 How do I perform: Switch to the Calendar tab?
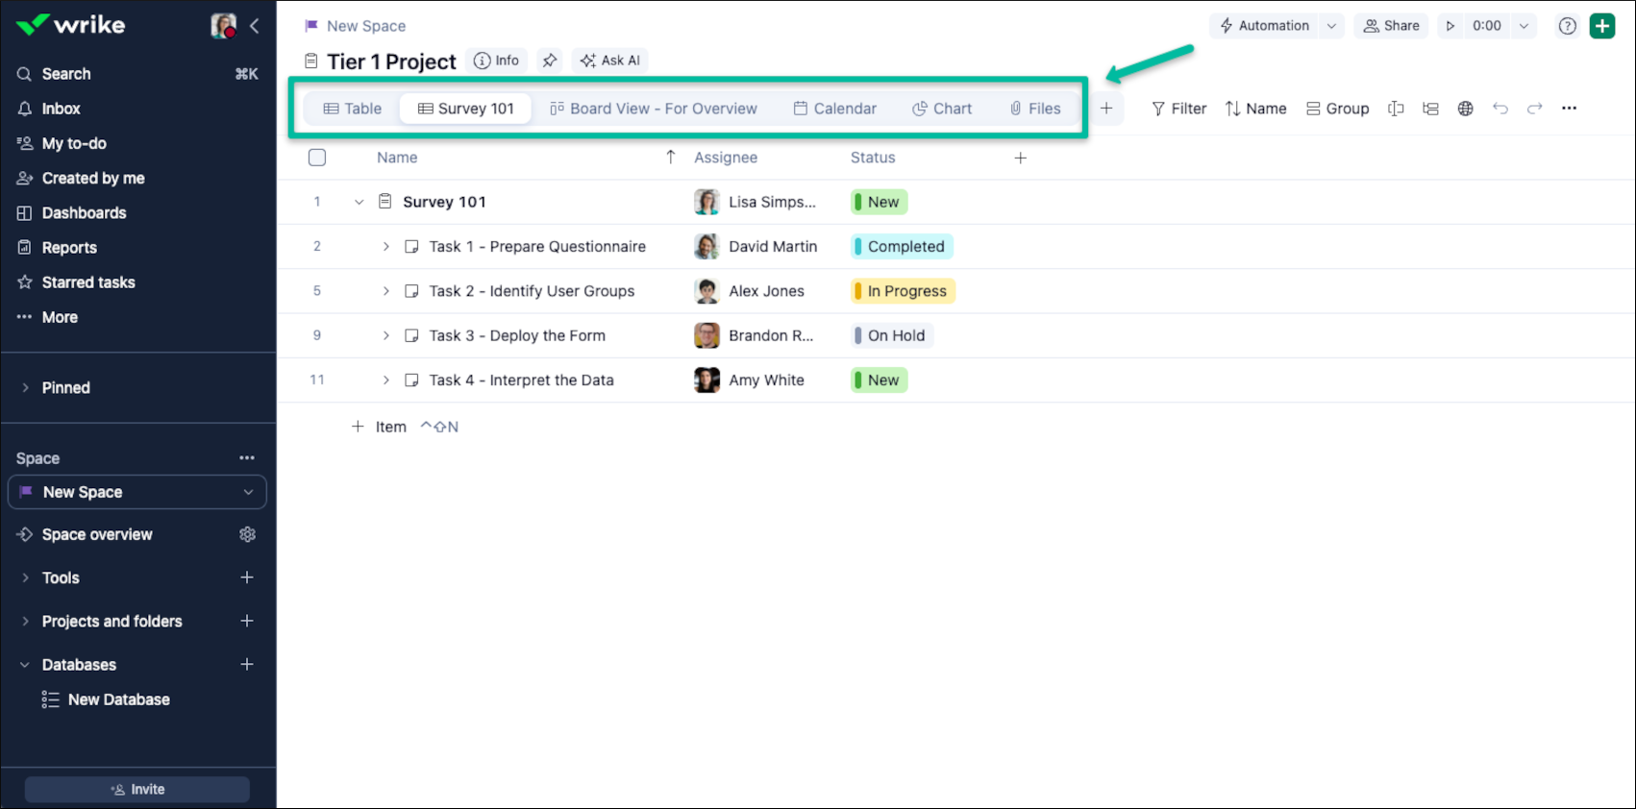(x=834, y=109)
